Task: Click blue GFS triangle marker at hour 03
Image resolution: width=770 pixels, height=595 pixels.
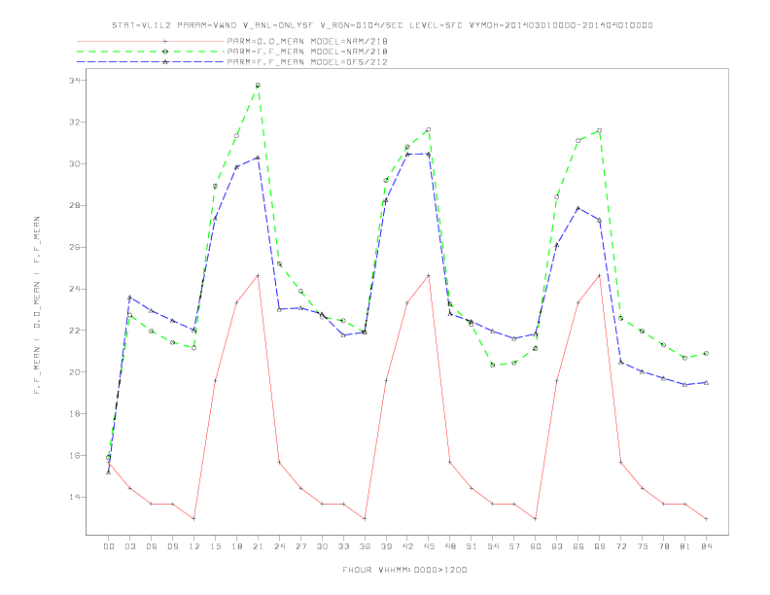Action: pos(129,297)
